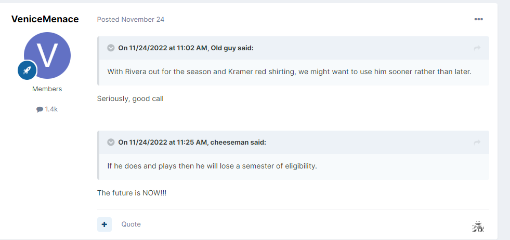Image resolution: width=510 pixels, height=240 pixels.
Task: Click the Members group label
Action: (x=47, y=89)
